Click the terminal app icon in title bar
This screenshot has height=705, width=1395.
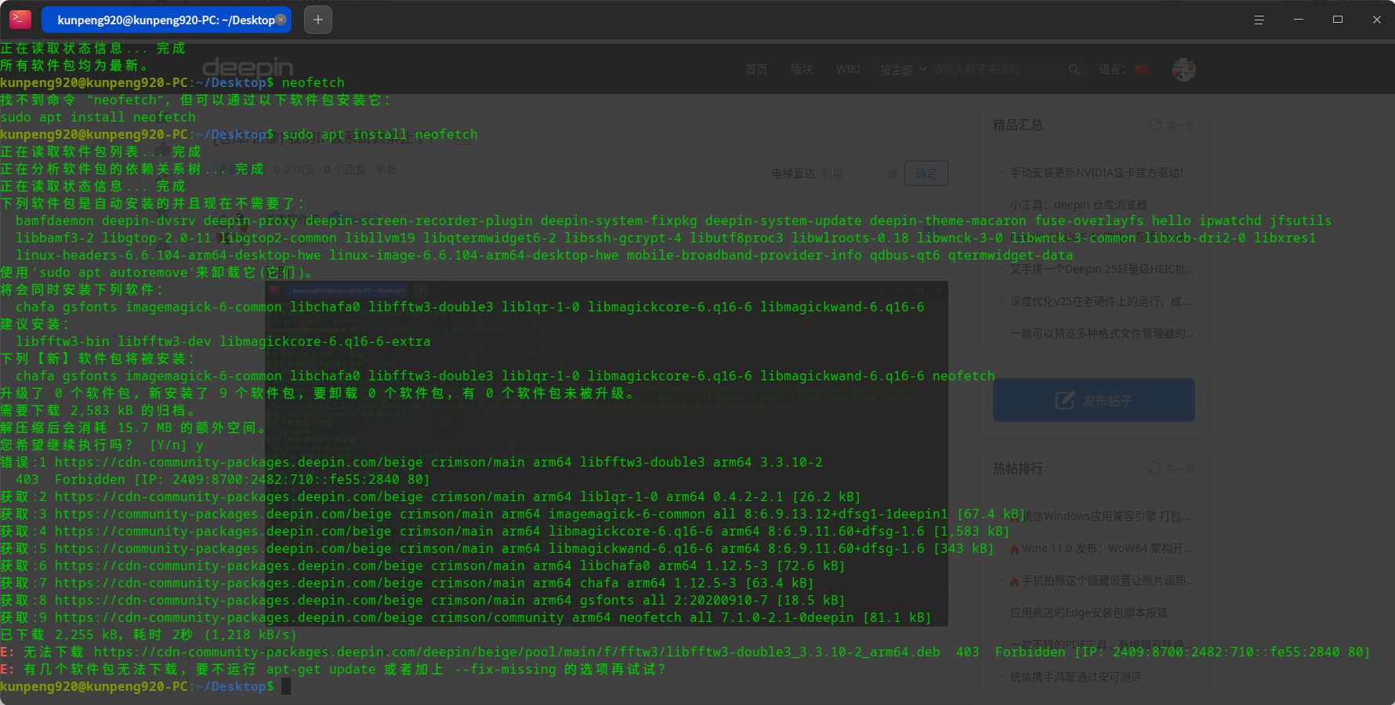[20, 20]
